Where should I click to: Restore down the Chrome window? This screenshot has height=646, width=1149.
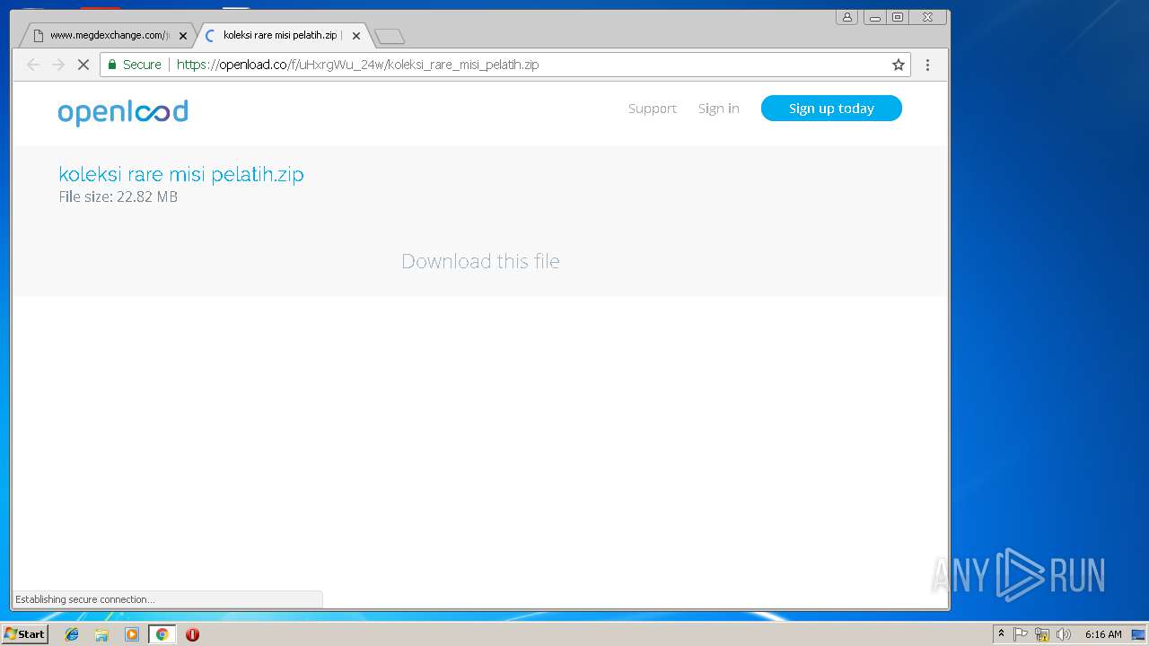point(897,17)
